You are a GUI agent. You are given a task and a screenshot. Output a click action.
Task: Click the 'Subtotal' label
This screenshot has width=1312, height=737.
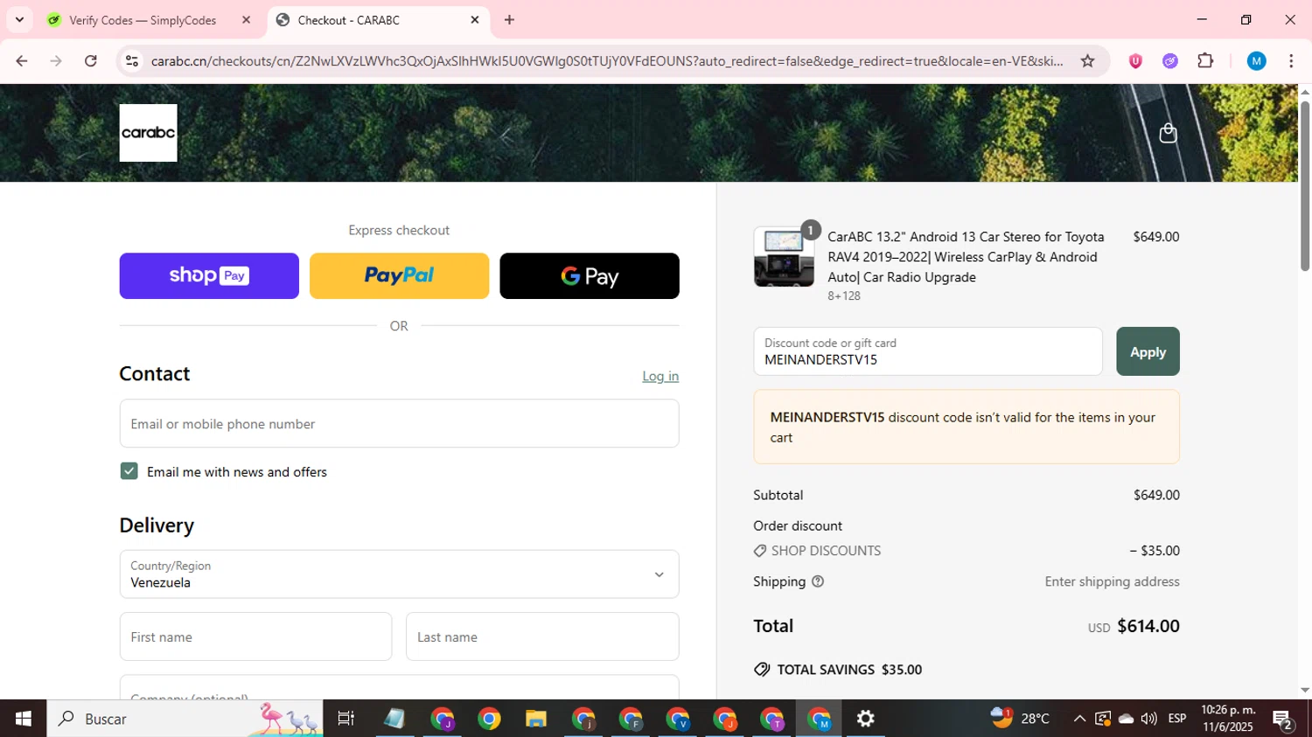[x=778, y=495]
